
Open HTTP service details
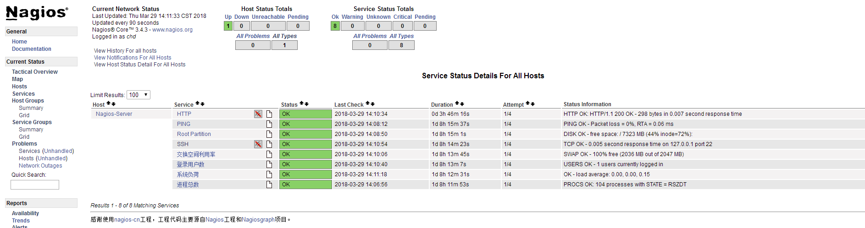tap(184, 114)
